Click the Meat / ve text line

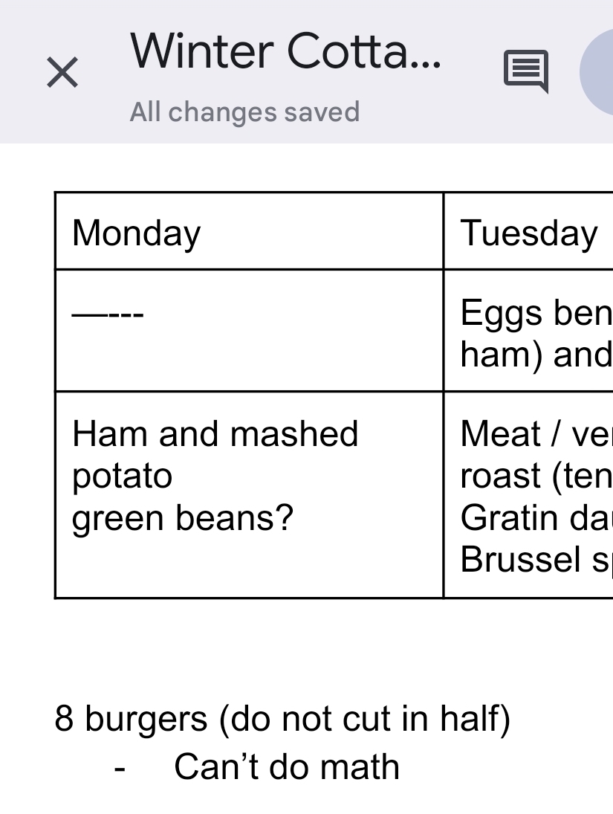[535, 434]
